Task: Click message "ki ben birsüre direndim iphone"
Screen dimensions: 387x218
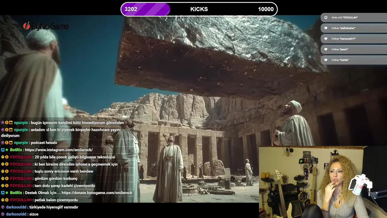Action: pyautogui.click(x=76, y=164)
